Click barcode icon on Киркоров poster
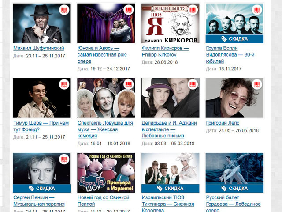 193,10
